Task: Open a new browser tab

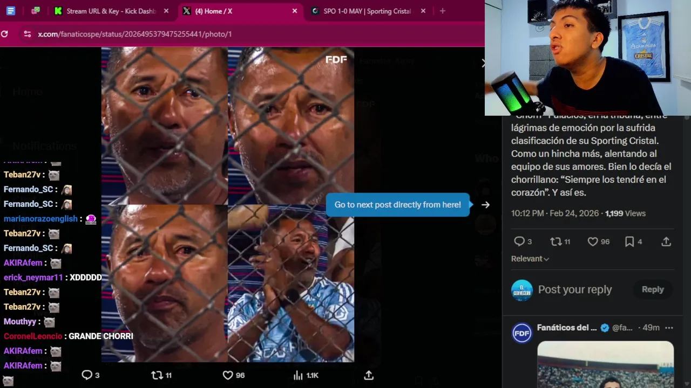Action: point(442,11)
